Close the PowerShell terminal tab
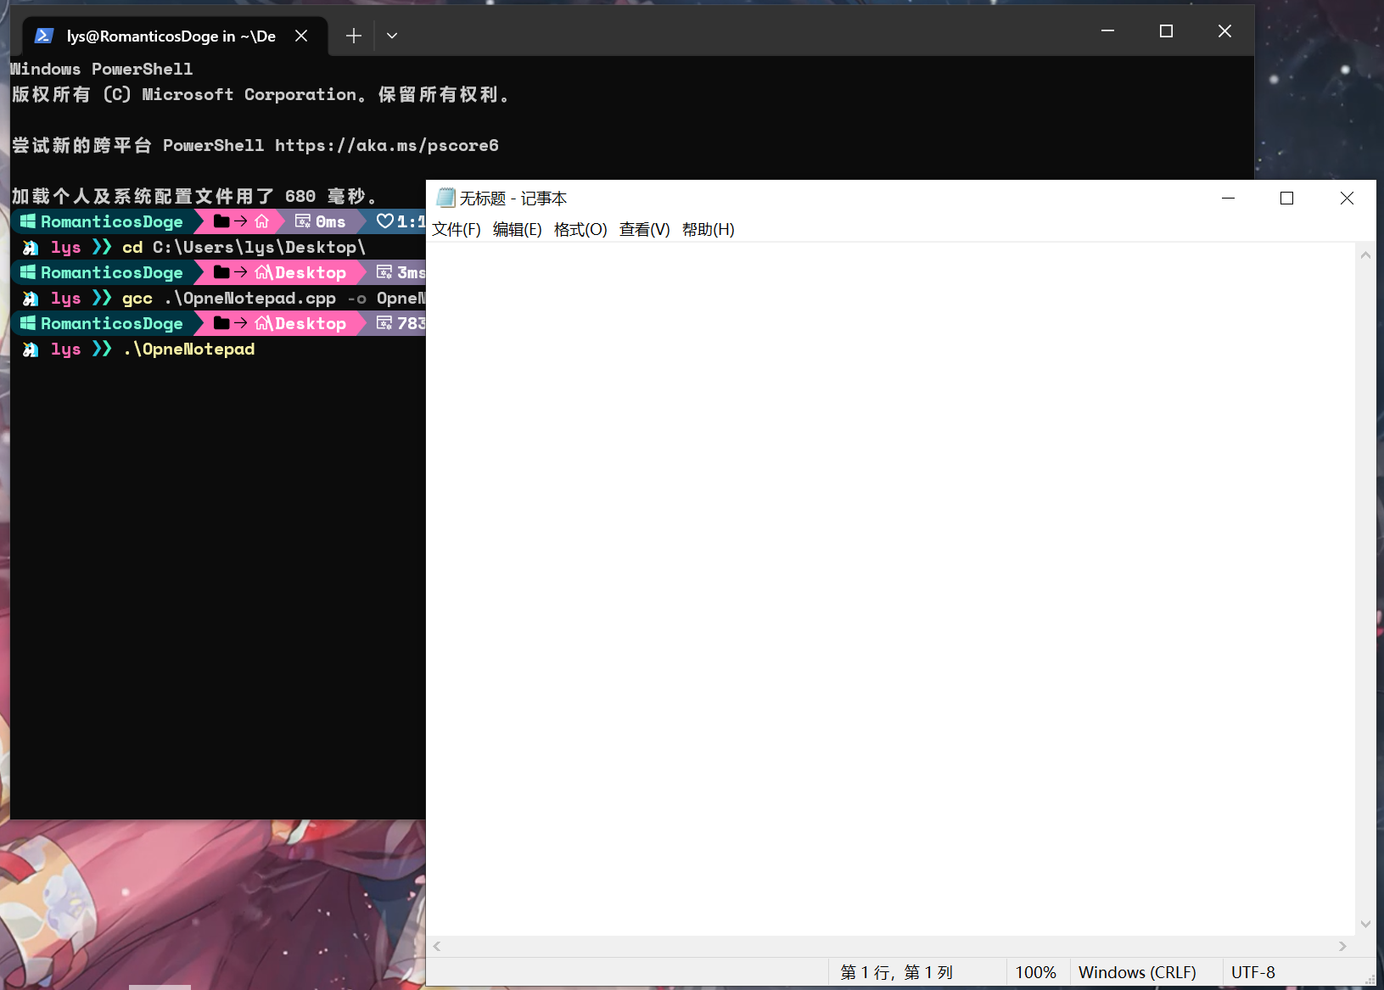The image size is (1384, 990). coord(301,36)
